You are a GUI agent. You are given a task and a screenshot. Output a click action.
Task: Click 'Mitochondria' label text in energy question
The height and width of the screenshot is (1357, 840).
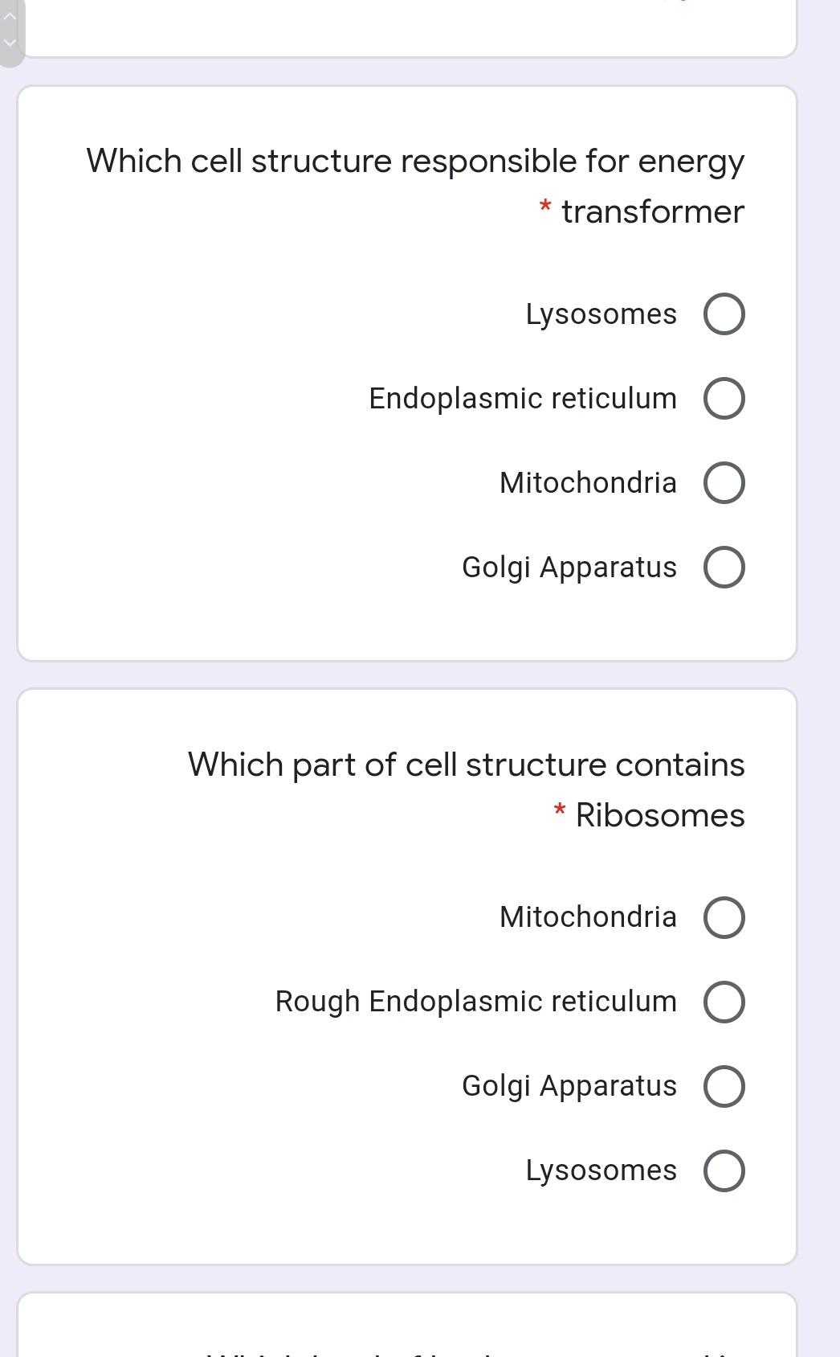pos(588,483)
